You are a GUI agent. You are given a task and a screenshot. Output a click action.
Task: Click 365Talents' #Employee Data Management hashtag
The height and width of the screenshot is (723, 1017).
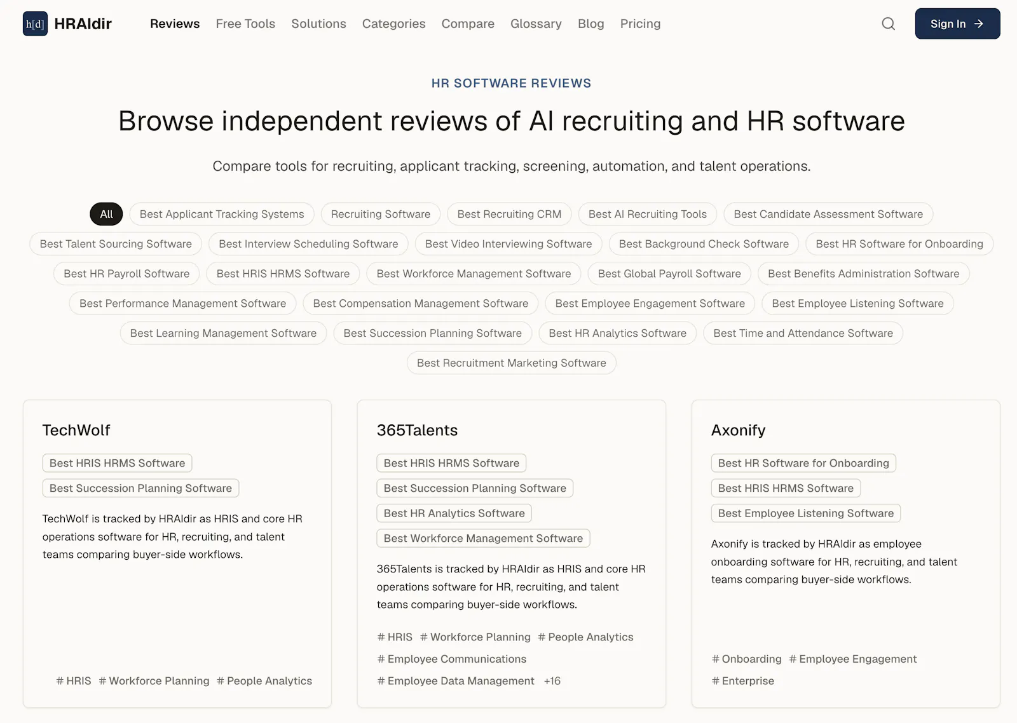pos(456,681)
